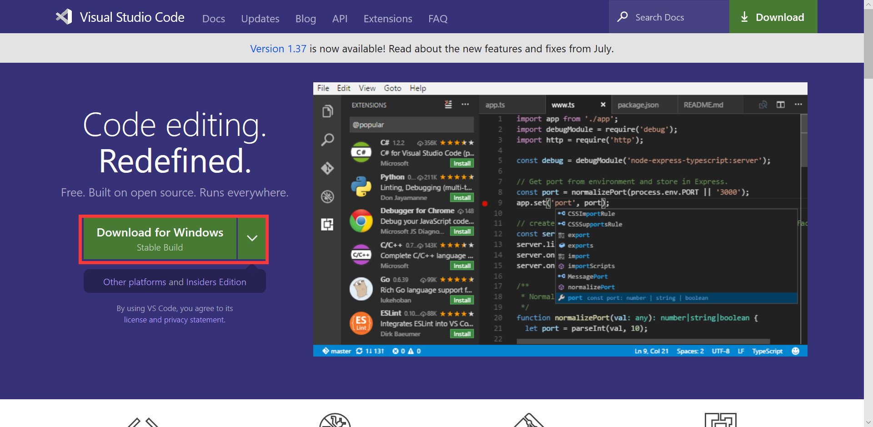Open the editor more actions menu
This screenshot has width=873, height=427.
tap(799, 105)
